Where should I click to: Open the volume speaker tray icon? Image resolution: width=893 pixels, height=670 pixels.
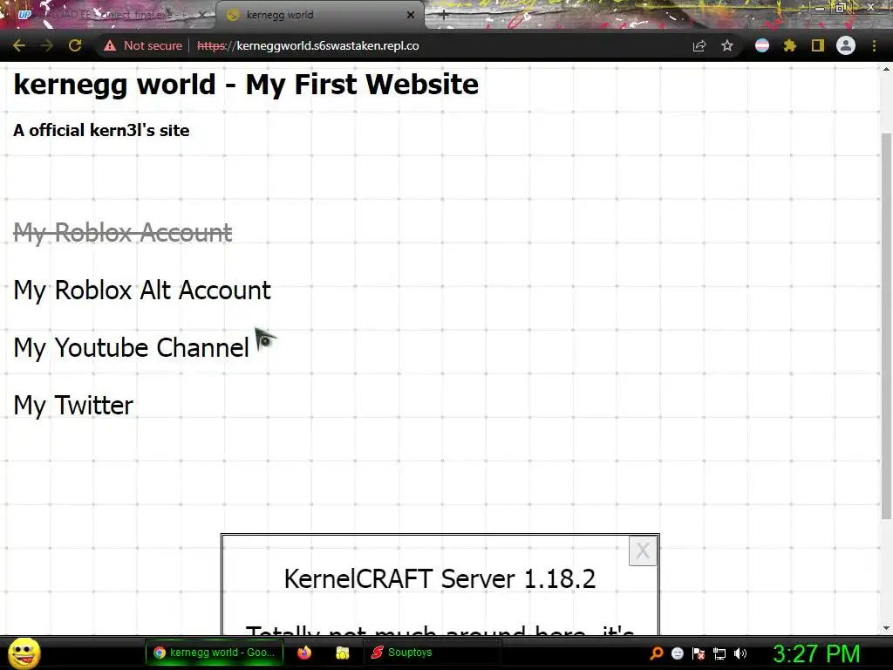[740, 653]
